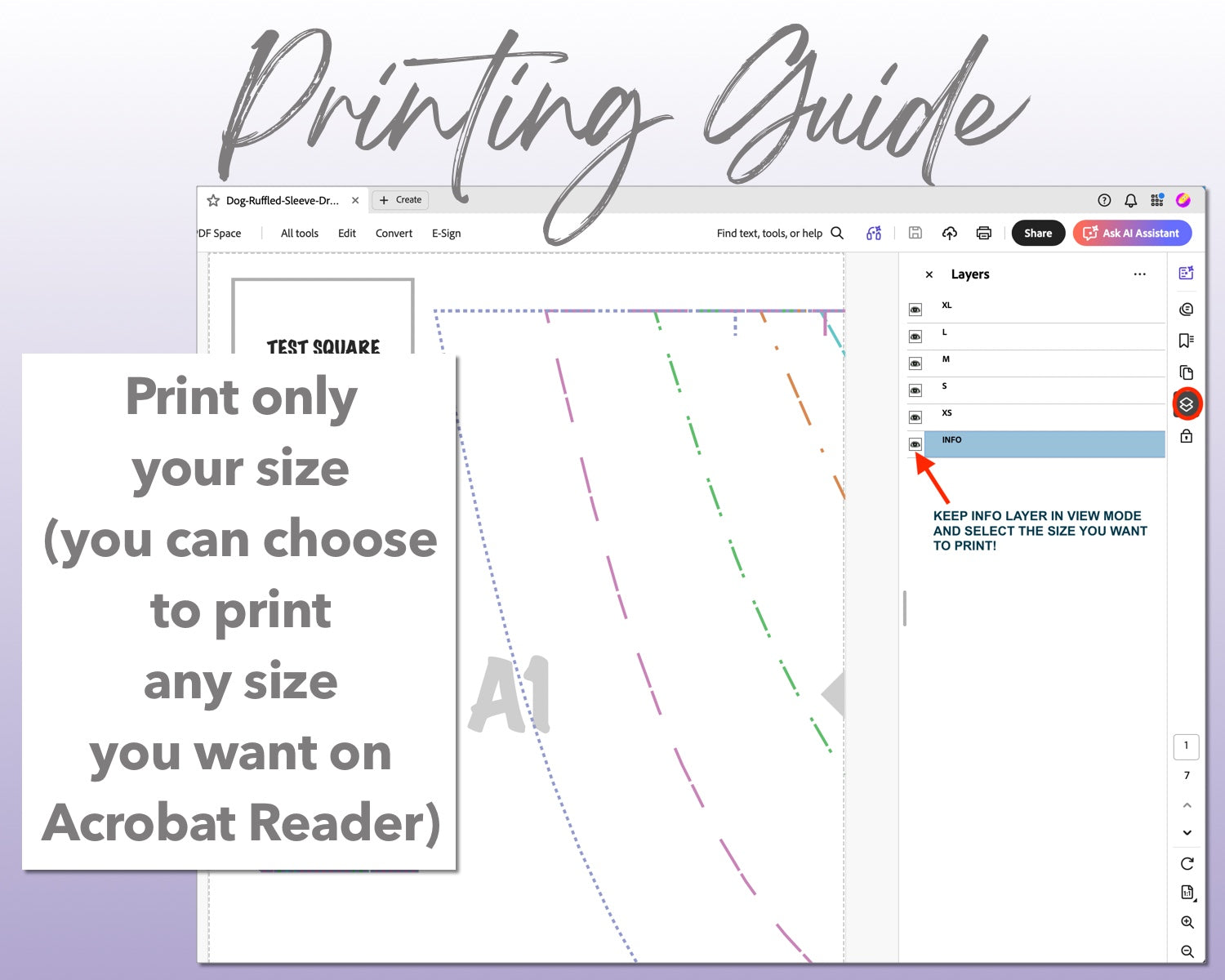The height and width of the screenshot is (980, 1225).
Task: Star the Dog-Ruffled-Sleeve document tab
Action: click(213, 200)
